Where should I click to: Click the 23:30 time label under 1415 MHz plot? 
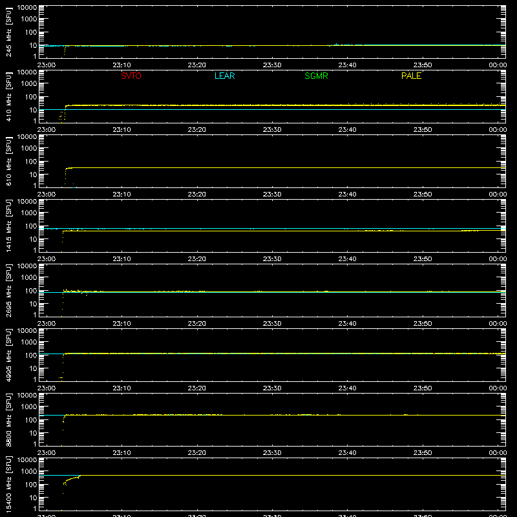tap(272, 259)
